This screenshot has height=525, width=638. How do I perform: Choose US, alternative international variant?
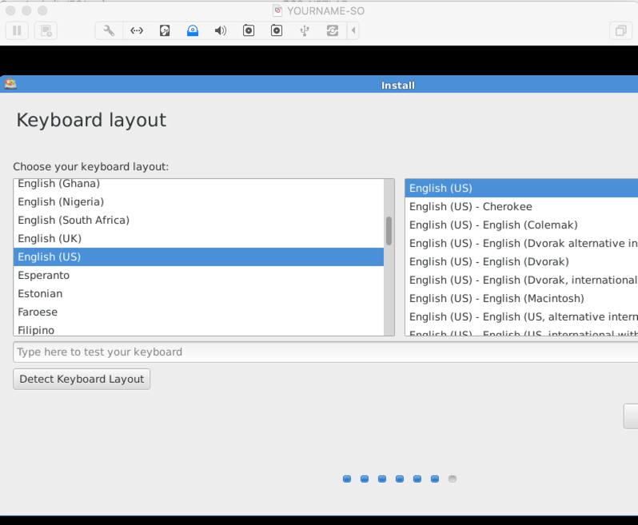(521, 316)
